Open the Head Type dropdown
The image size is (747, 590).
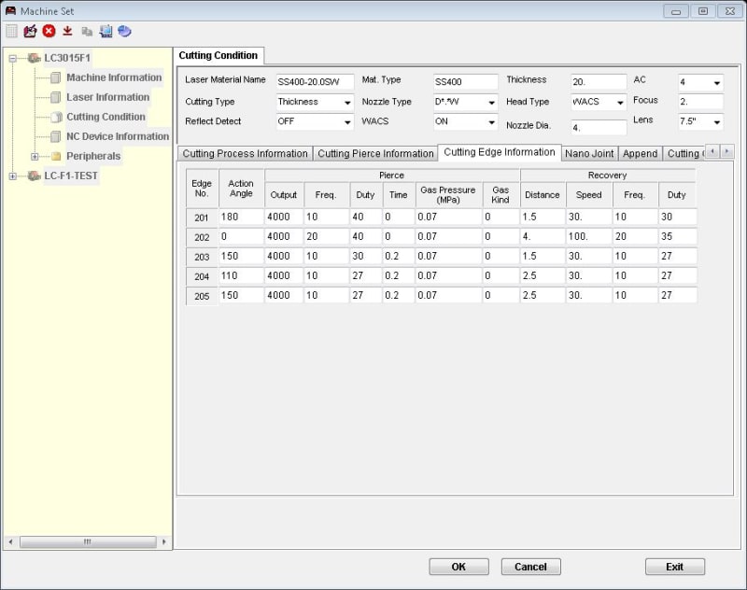click(620, 103)
